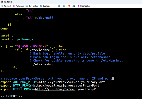Click the '. /etc/bashrc' source line
Viewport: 142px width, 99px height.
point(42,64)
